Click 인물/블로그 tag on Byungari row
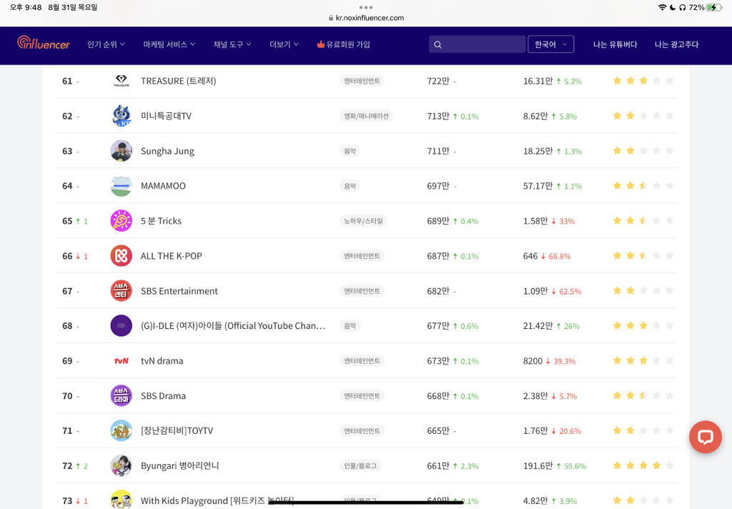This screenshot has height=509, width=732. [x=360, y=465]
